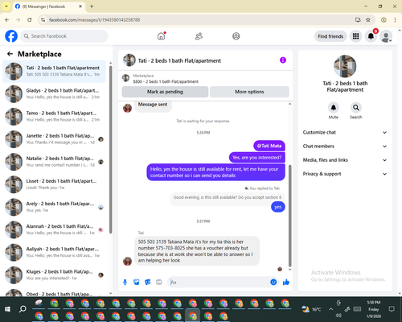402x322 pixels.
Task: Choose a sticker icon in composer
Action: [x=148, y=282]
